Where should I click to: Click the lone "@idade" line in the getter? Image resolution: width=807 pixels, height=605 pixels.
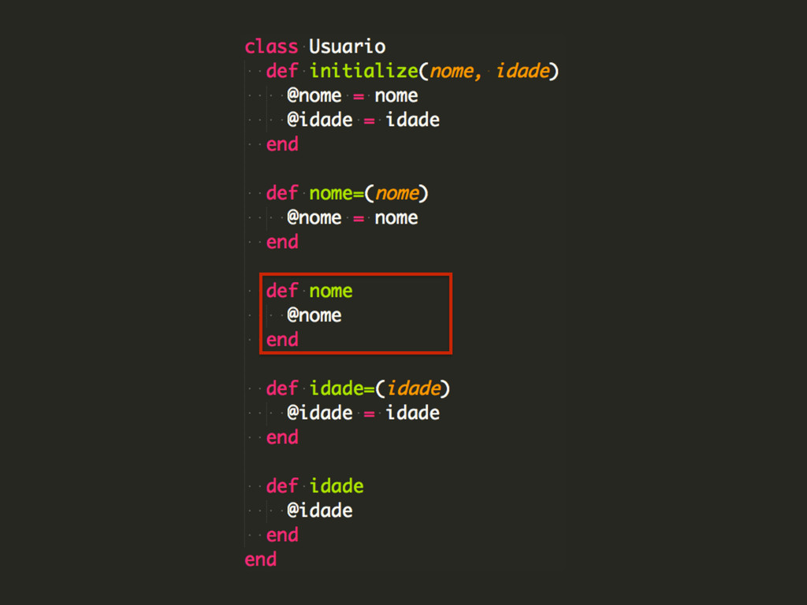320,510
